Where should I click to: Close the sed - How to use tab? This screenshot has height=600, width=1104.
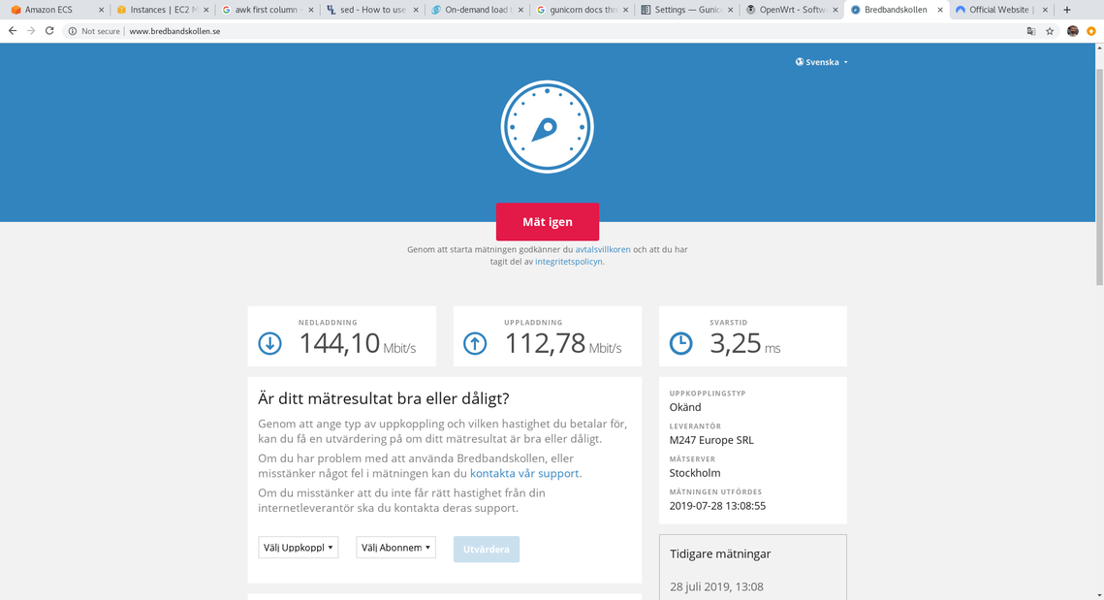[416, 10]
